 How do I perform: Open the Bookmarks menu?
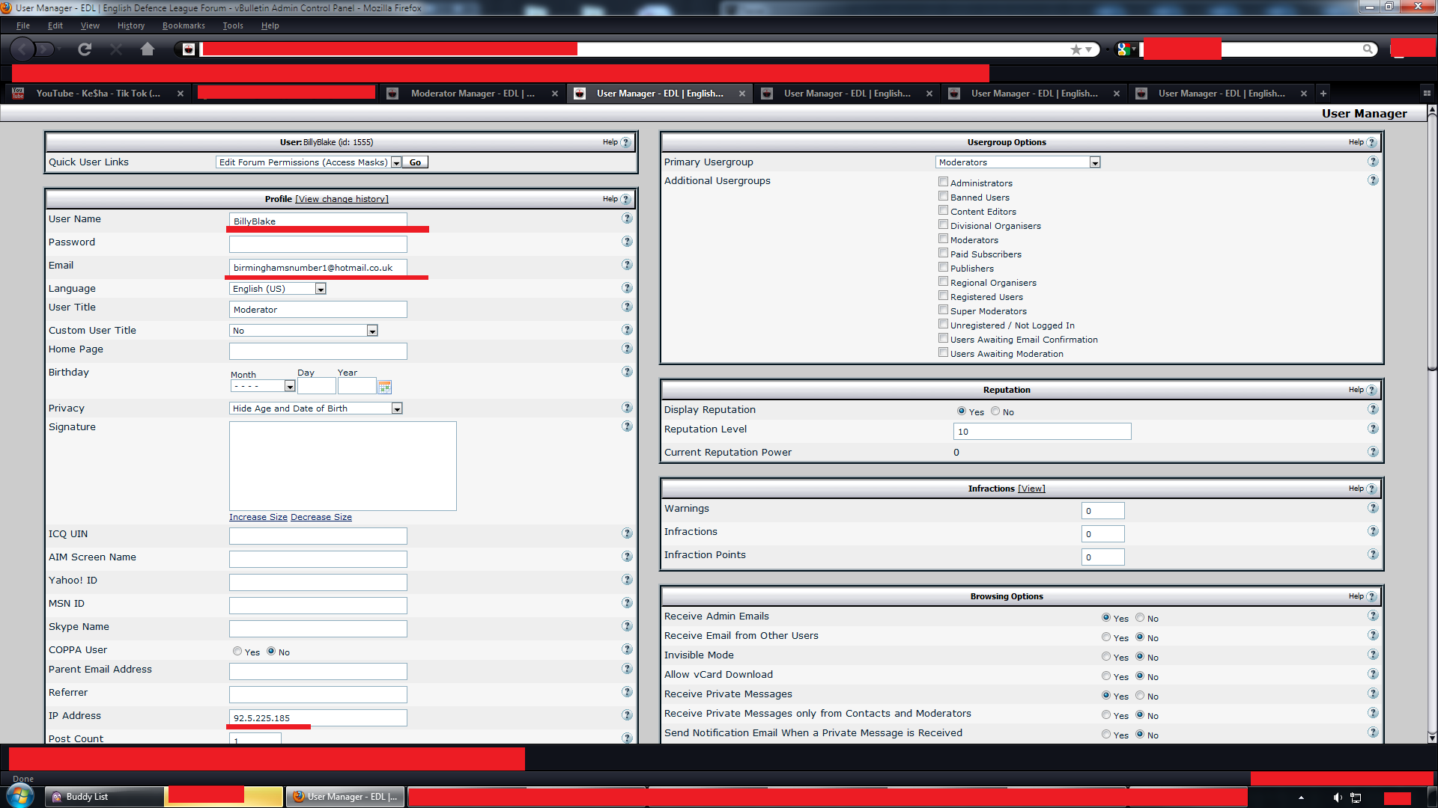pyautogui.click(x=183, y=25)
